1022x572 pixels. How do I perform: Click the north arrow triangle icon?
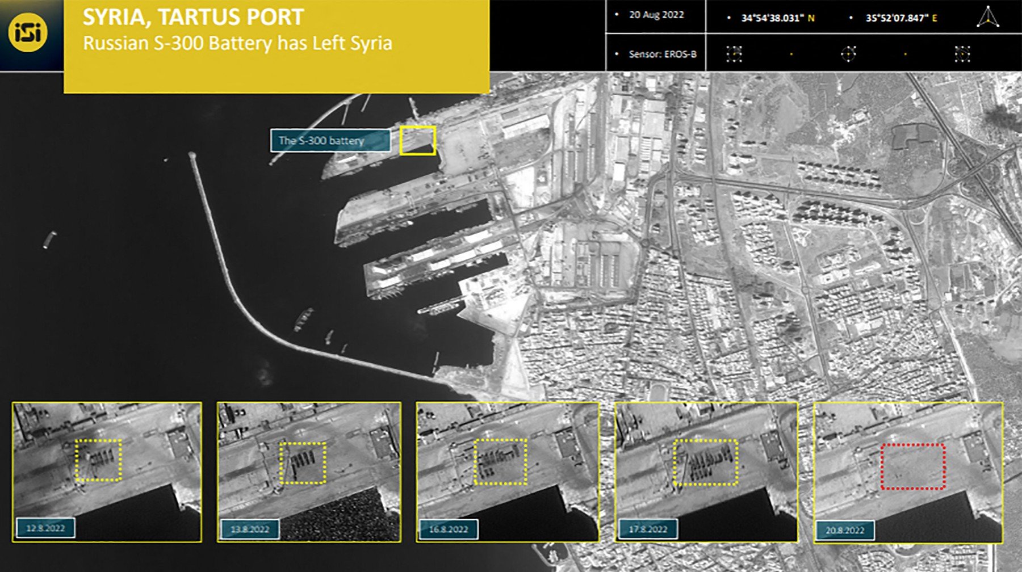pos(987,17)
